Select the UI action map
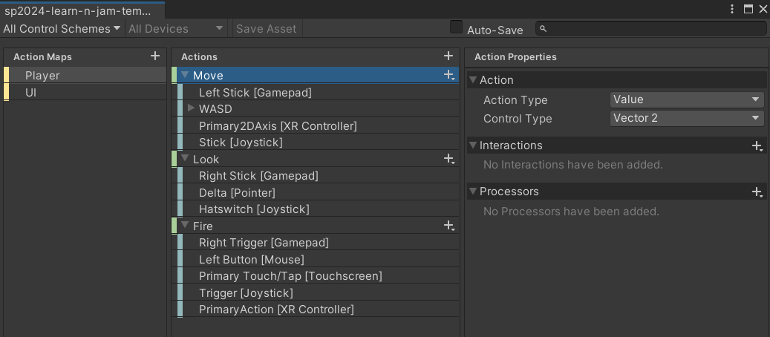770x337 pixels. [85, 92]
